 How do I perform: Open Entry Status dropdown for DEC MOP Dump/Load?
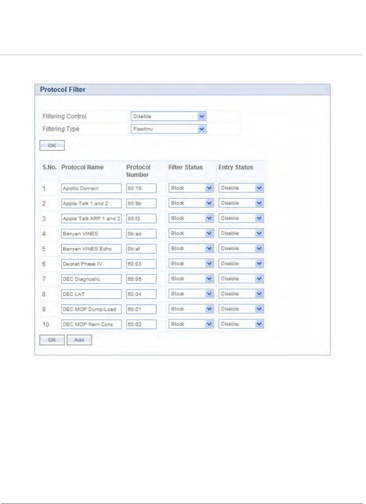point(241,309)
